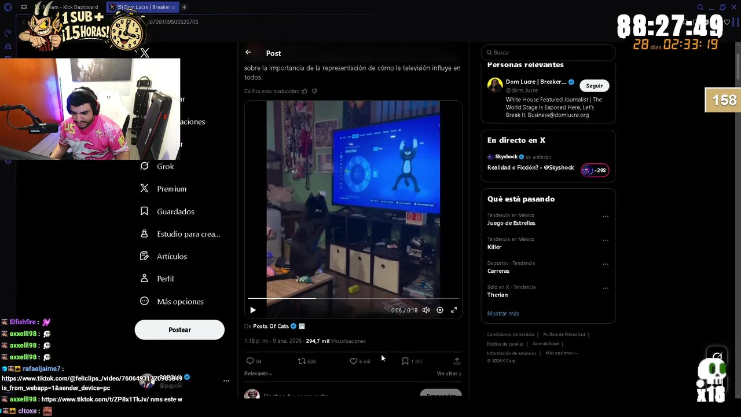Click Mostrar más under trends

[503, 313]
